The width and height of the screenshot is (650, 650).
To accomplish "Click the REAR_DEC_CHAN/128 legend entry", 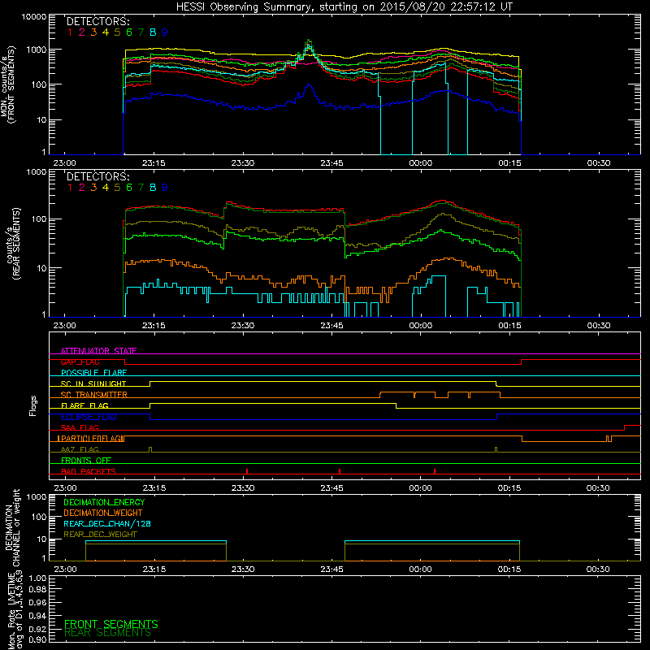I will coord(107,523).
